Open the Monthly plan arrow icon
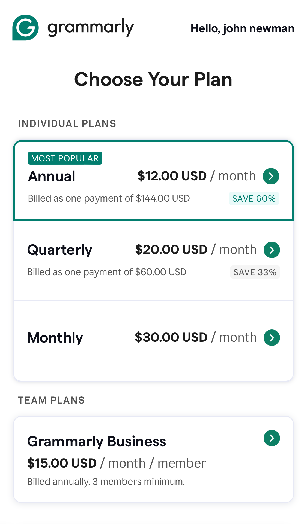Image resolution: width=307 pixels, height=524 pixels. [x=272, y=338]
